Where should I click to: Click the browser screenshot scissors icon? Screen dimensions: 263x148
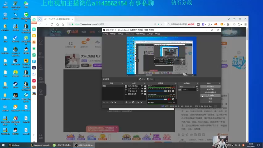(209, 24)
